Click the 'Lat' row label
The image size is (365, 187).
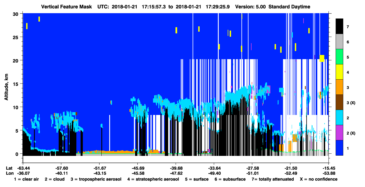pyautogui.click(x=9, y=168)
